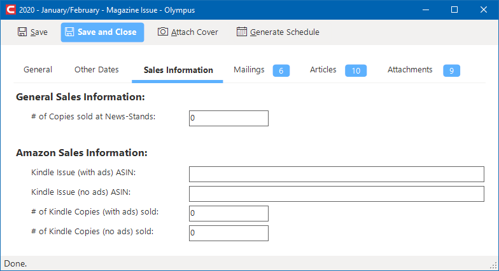
Task: Switch to the Attachments tab
Action: pos(410,70)
